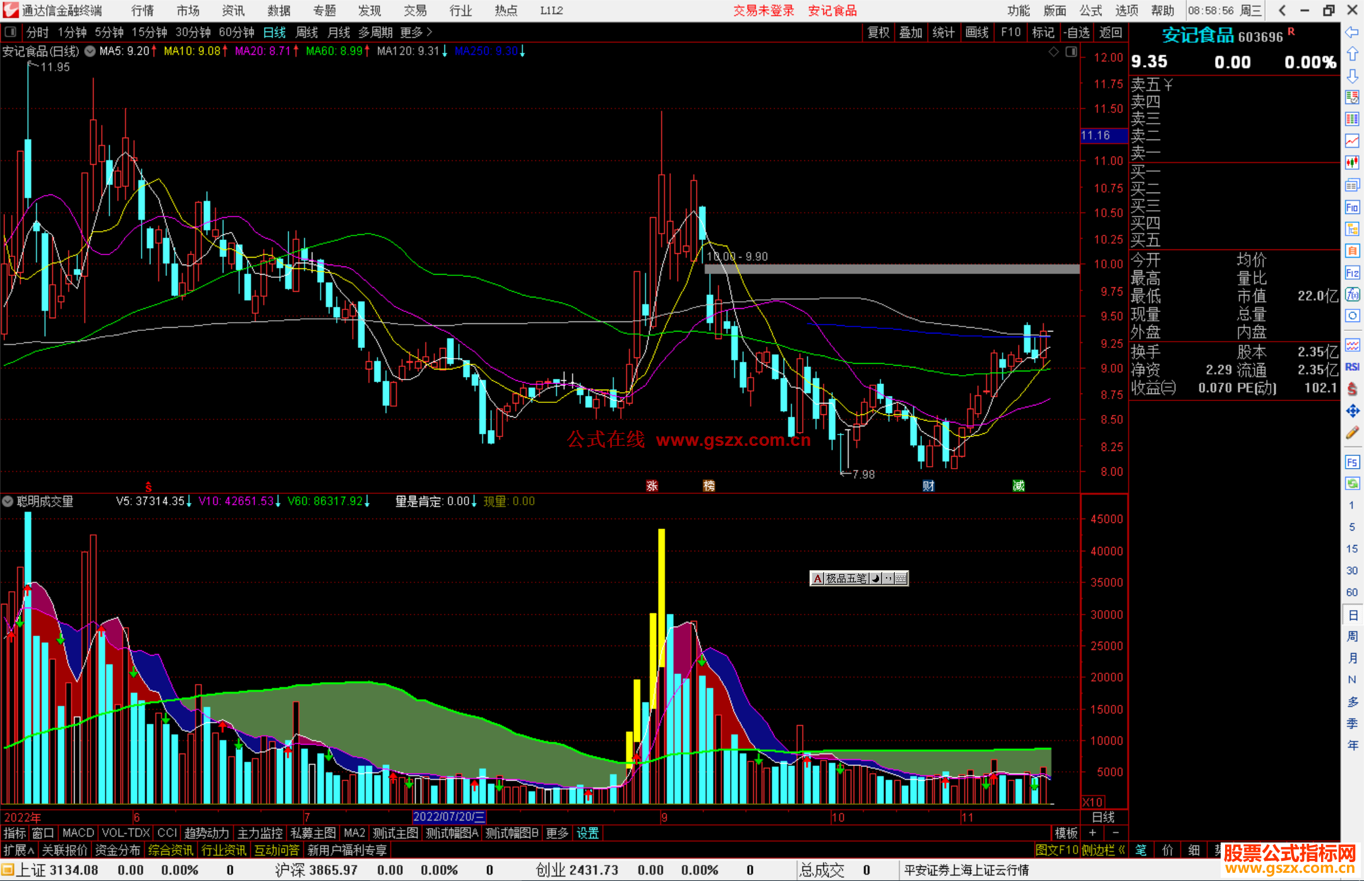
Task: Open the 公式 menu
Action: 1091,10
